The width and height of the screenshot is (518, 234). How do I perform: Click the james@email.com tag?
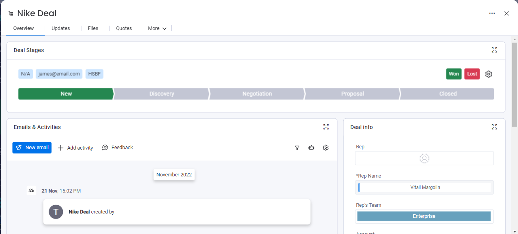pyautogui.click(x=59, y=74)
